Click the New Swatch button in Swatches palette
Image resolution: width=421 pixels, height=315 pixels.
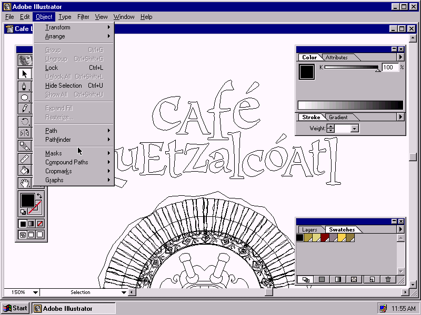click(372, 279)
